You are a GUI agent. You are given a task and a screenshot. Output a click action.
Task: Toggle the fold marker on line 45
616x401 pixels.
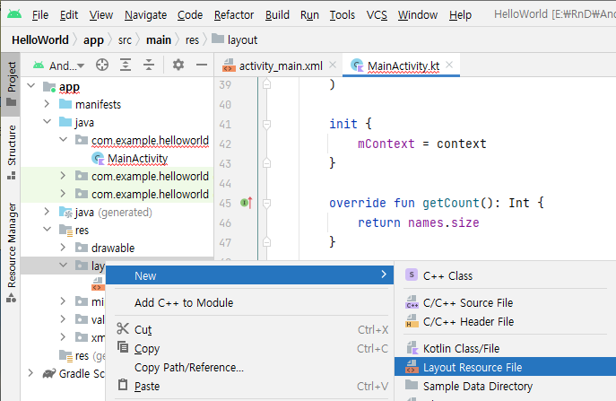click(266, 204)
